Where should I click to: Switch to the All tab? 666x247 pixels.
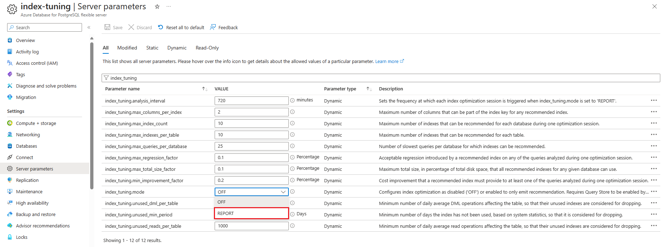(106, 48)
